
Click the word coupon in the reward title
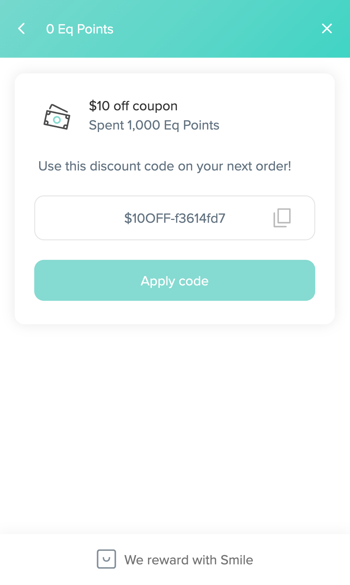tap(155, 106)
